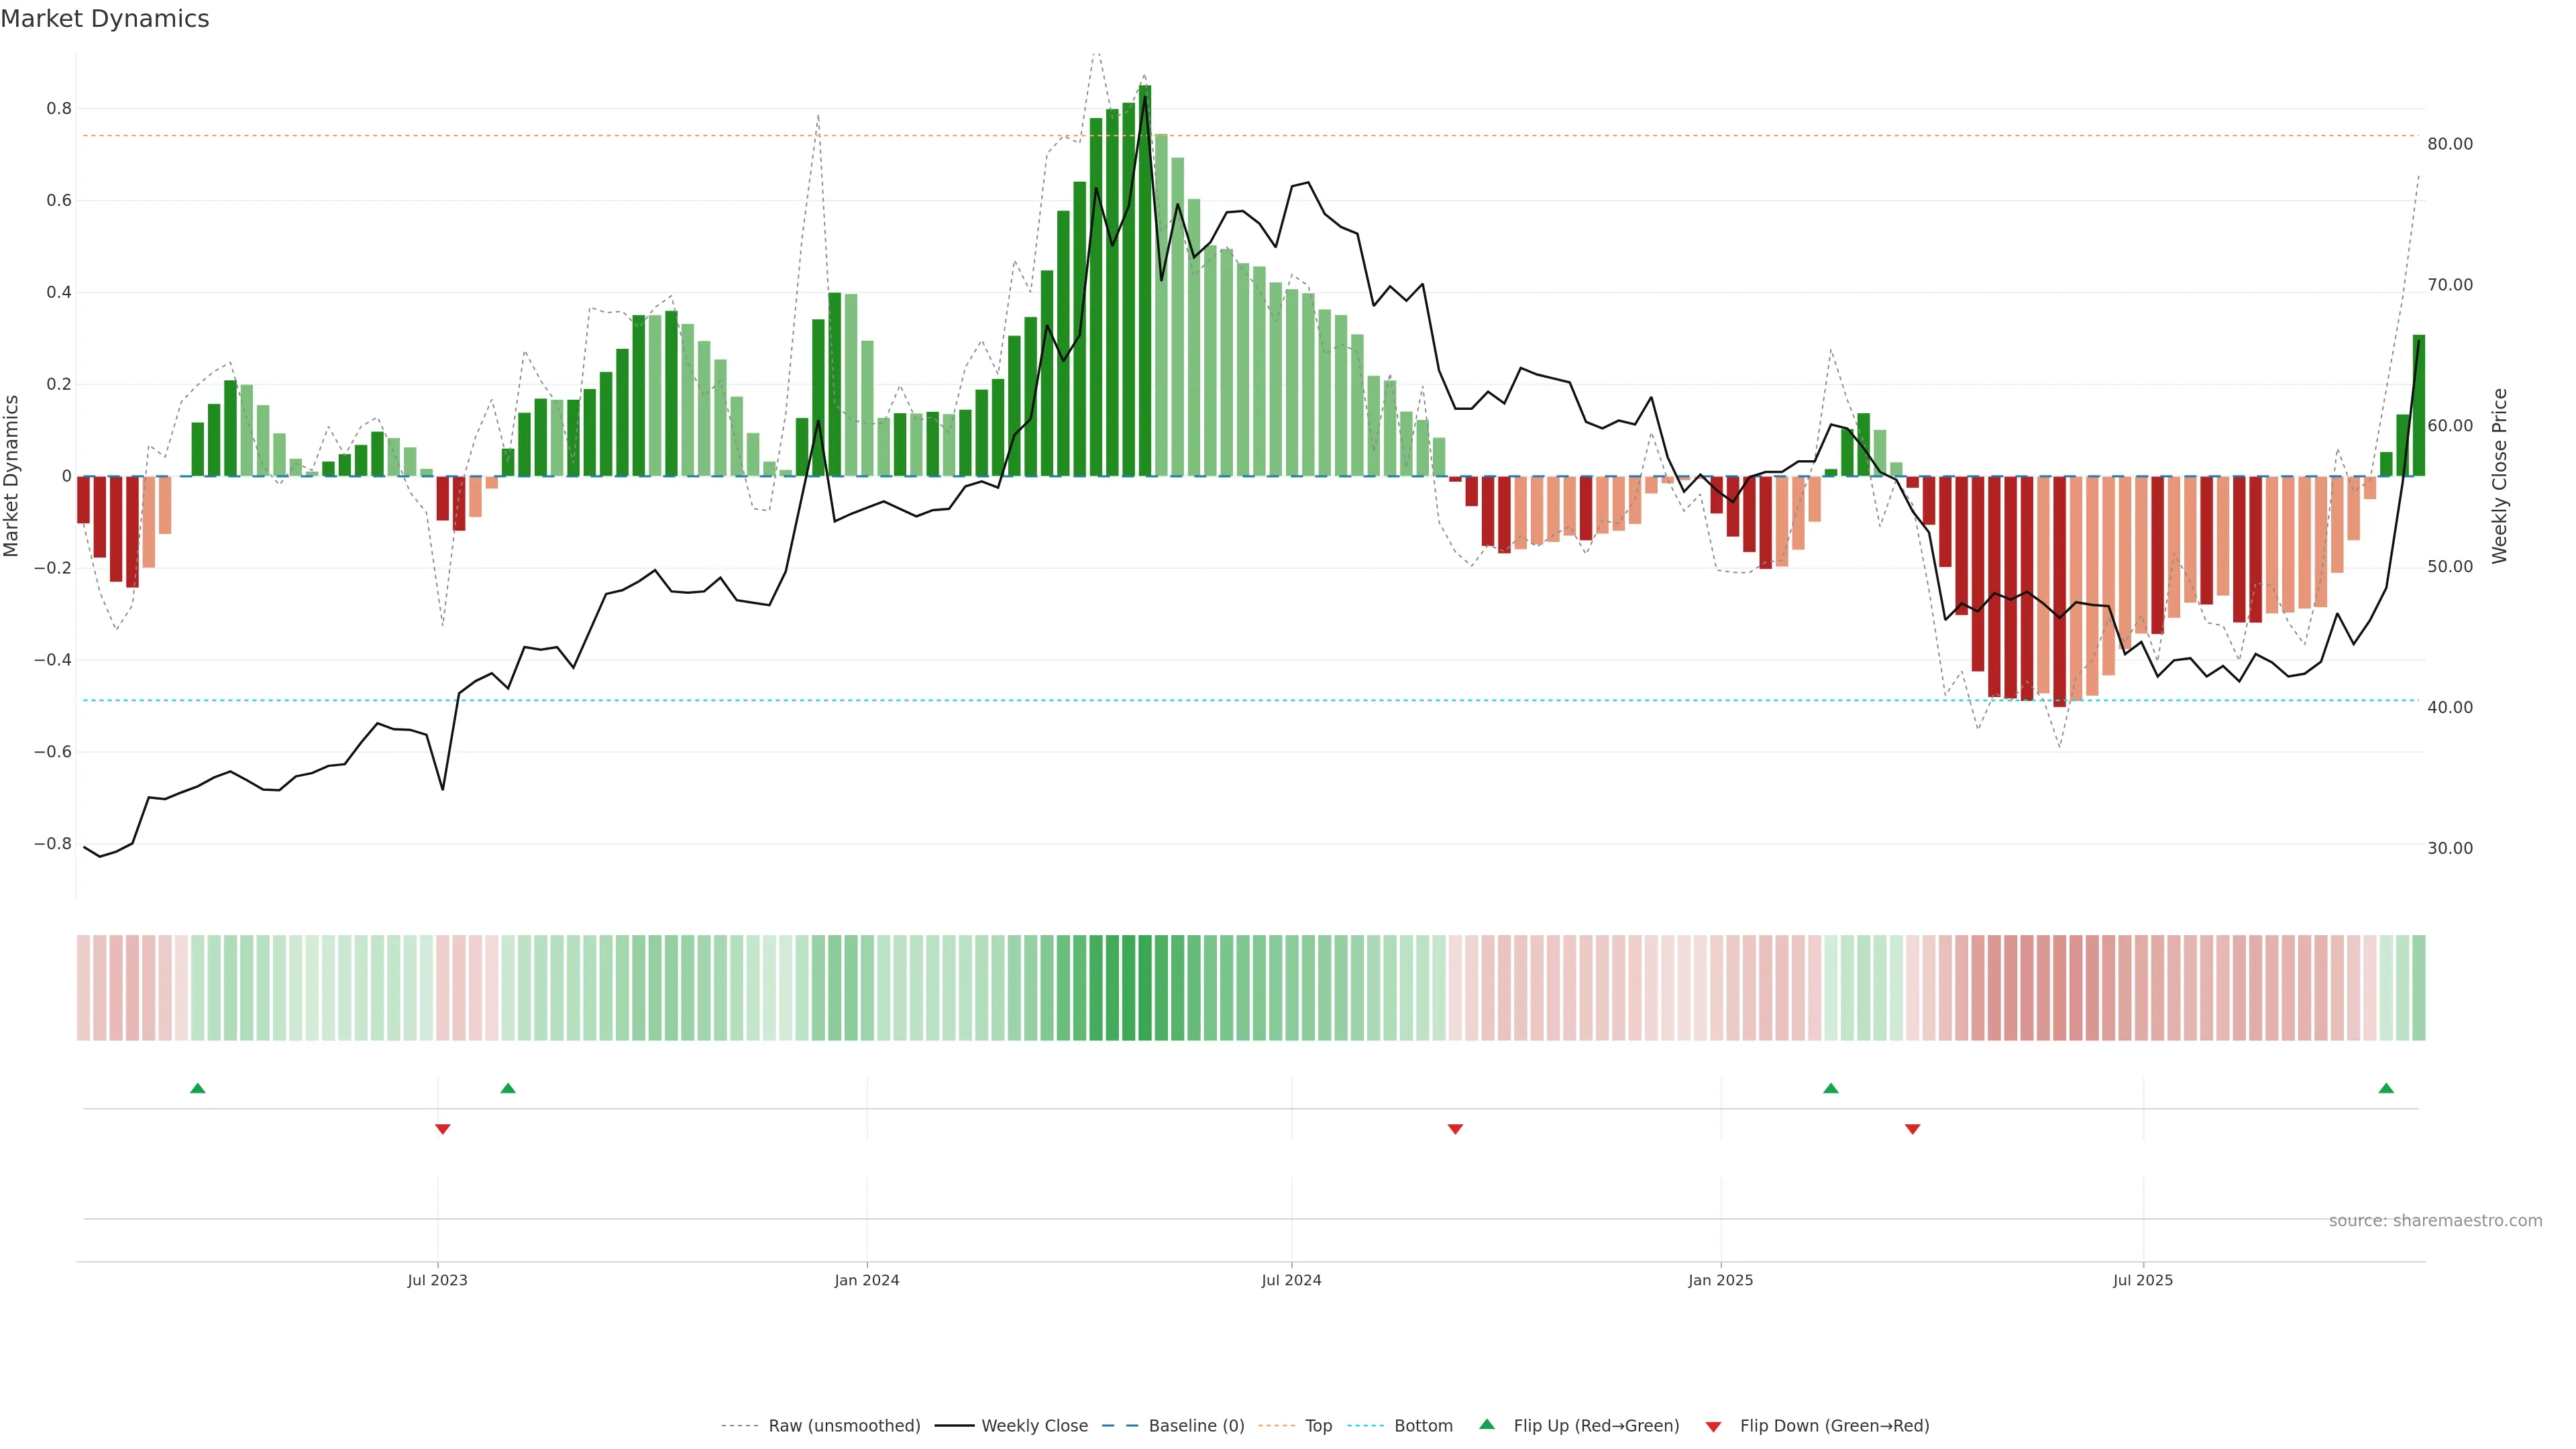This screenshot has width=2576, height=1449.
Task: Click the Flip Down (Green→Red) legend label
Action: pyautogui.click(x=1834, y=1426)
